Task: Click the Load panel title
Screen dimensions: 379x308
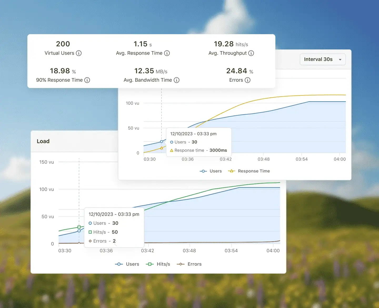Action: click(43, 141)
